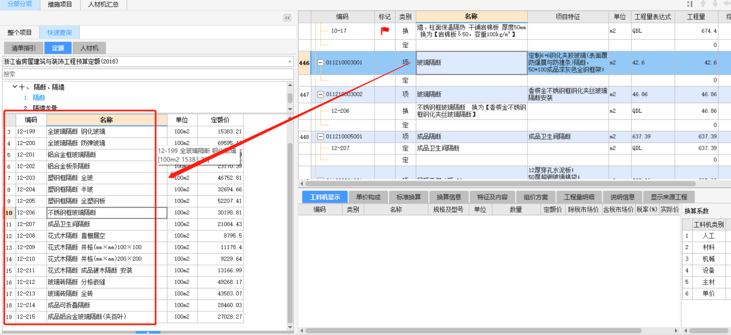Click the sort icon at top right toolbar
The image size is (731, 335).
[x=689, y=4]
